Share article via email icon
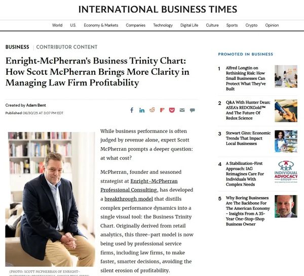 [182, 110]
